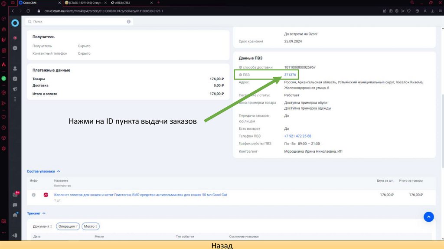
Task: Click megaphone icon in CRM sidebar
Action: click(15, 89)
